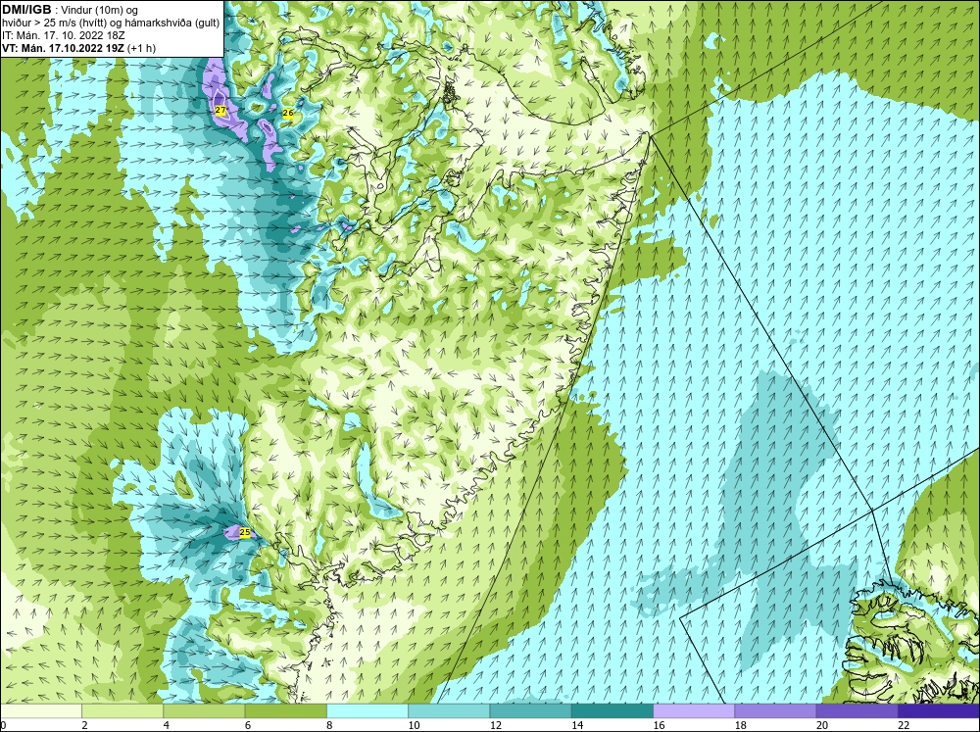Pick the 16–18 m/s lavender legend swatch

tap(694, 710)
